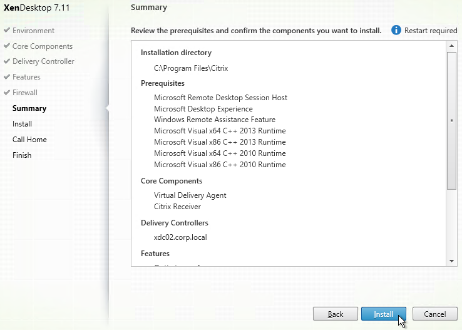Cancel the XenDesktop installation
Screen dimensions: 462x330
pos(434,314)
